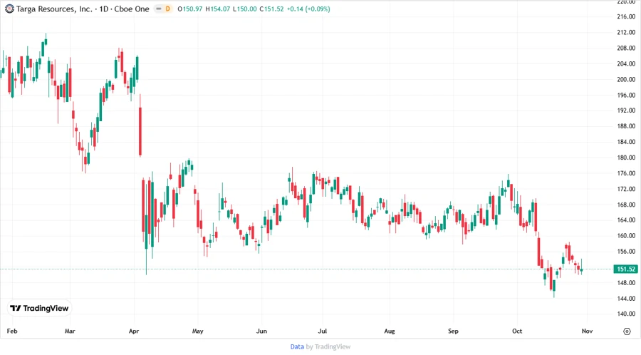
Task: Click the 180.00 price axis label
Action: [626, 158]
